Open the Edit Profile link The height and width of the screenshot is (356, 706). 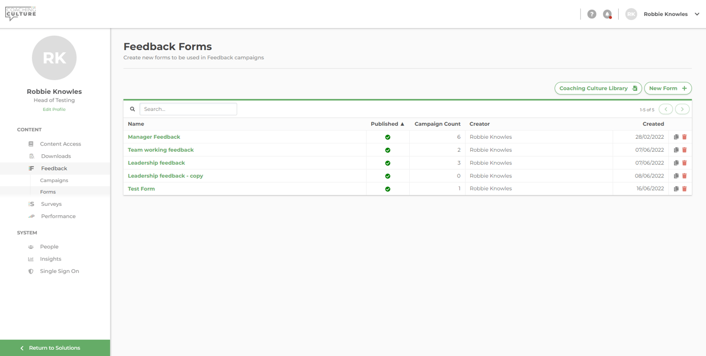tap(54, 109)
